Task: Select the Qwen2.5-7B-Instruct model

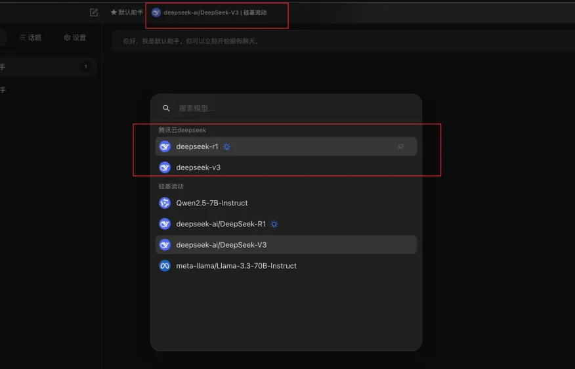Action: tap(211, 203)
